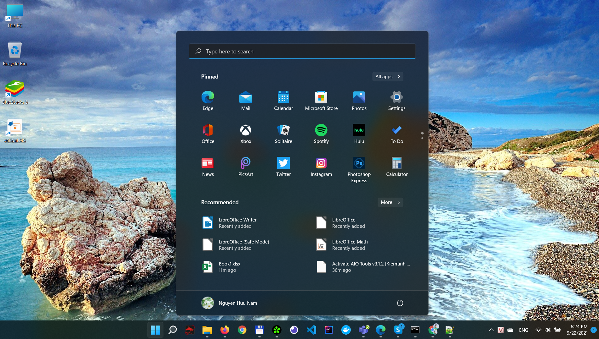Open the Microsoft Store app

[321, 101]
